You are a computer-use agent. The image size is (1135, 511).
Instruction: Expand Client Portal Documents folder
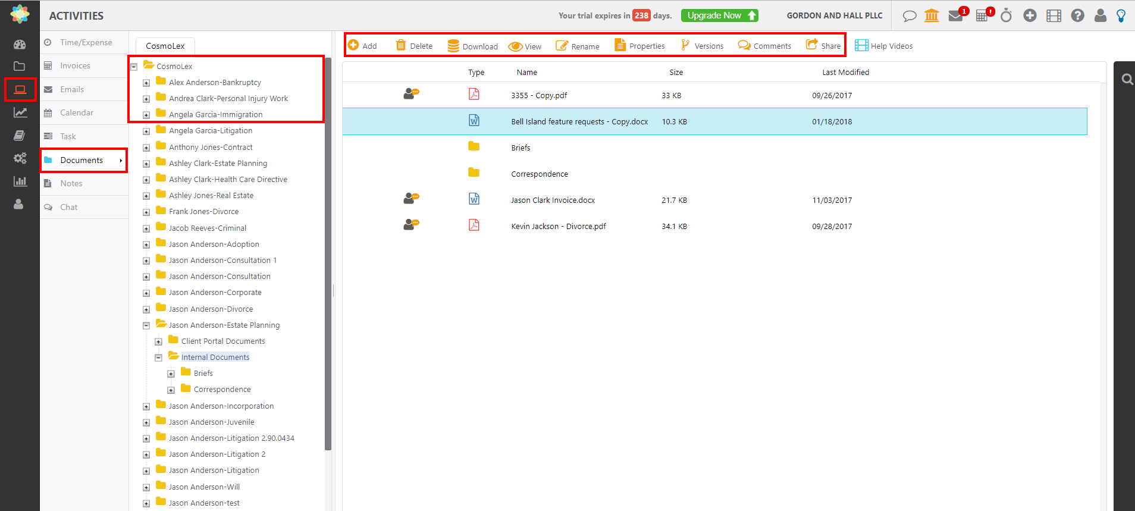(x=159, y=341)
